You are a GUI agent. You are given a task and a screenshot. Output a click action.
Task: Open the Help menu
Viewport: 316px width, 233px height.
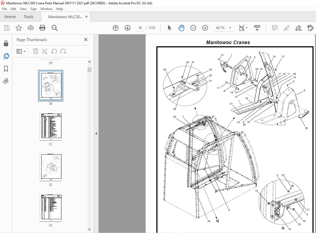[x=59, y=9]
